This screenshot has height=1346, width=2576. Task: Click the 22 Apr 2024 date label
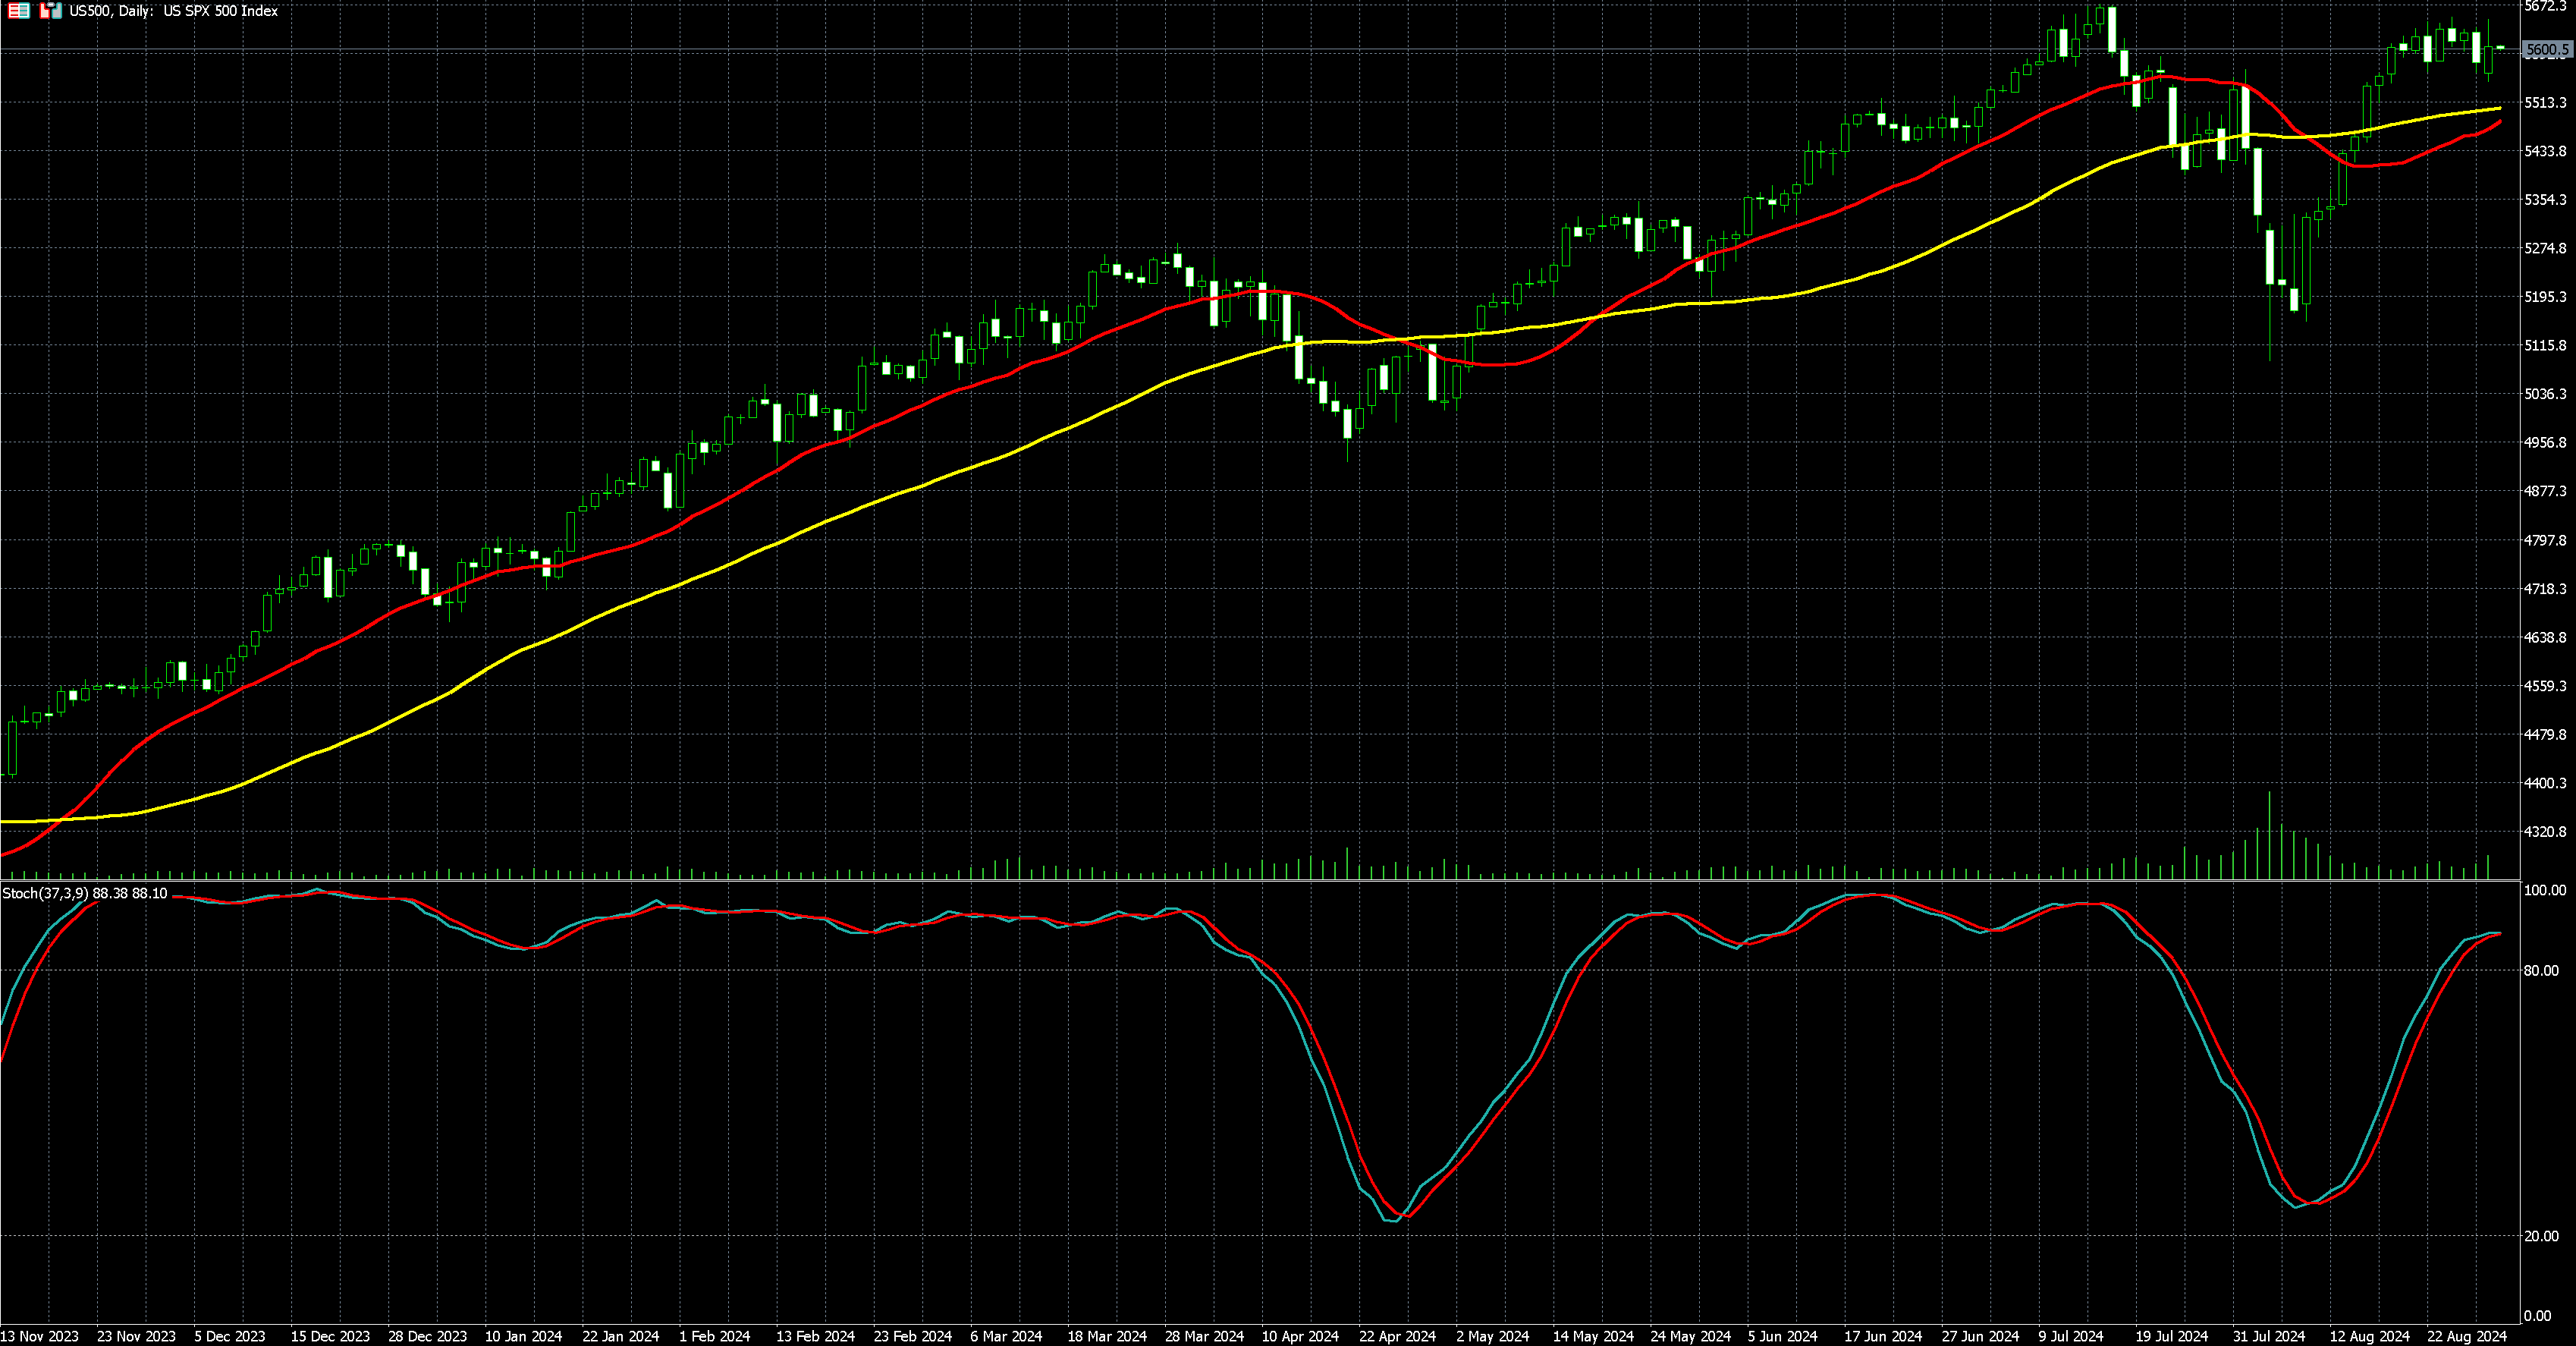1397,1336
